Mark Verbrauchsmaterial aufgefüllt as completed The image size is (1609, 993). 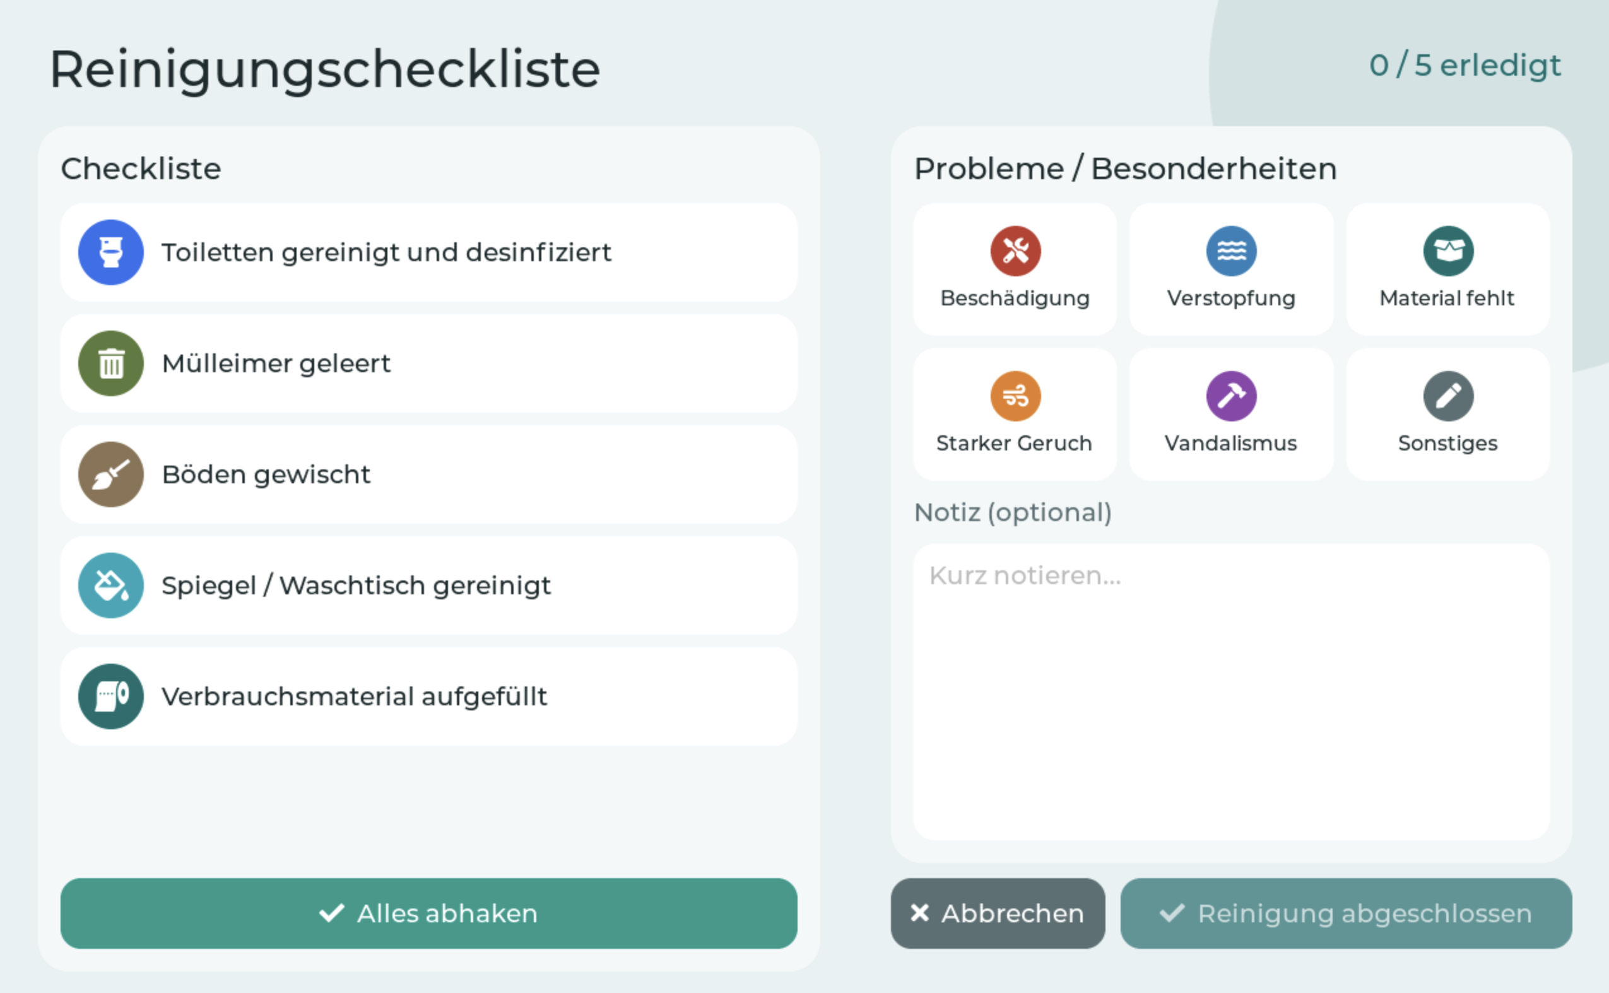coord(429,696)
